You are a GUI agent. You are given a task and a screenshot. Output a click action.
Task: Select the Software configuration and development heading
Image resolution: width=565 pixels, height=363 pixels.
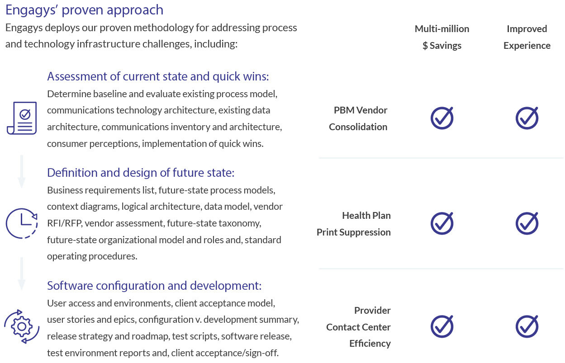(x=154, y=286)
